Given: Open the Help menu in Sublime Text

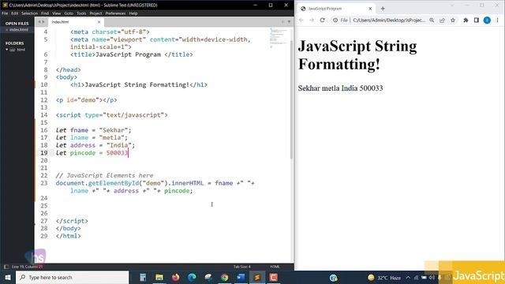Looking at the screenshot, I should pos(133,13).
